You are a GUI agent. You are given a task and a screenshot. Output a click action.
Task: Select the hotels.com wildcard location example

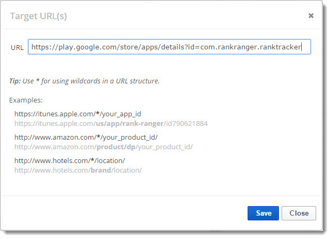pyautogui.click(x=70, y=160)
